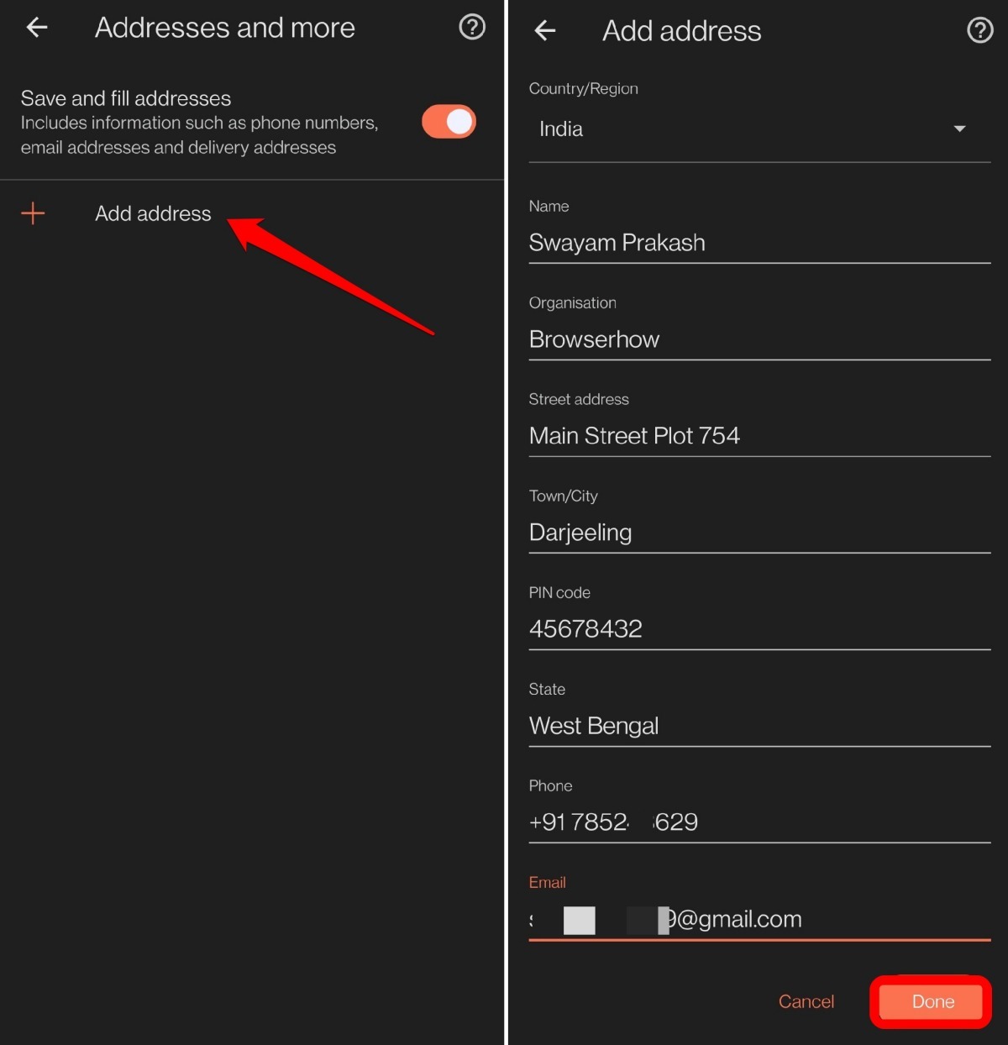
Task: Tap Done to save address
Action: 932,1001
